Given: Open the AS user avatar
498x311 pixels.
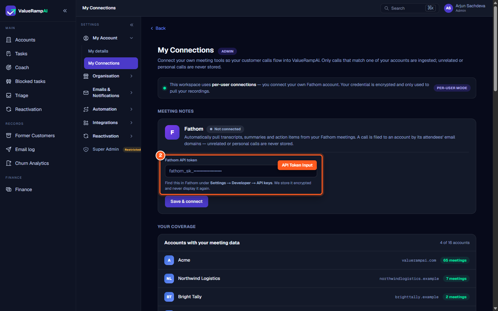Looking at the screenshot, I should click(449, 8).
